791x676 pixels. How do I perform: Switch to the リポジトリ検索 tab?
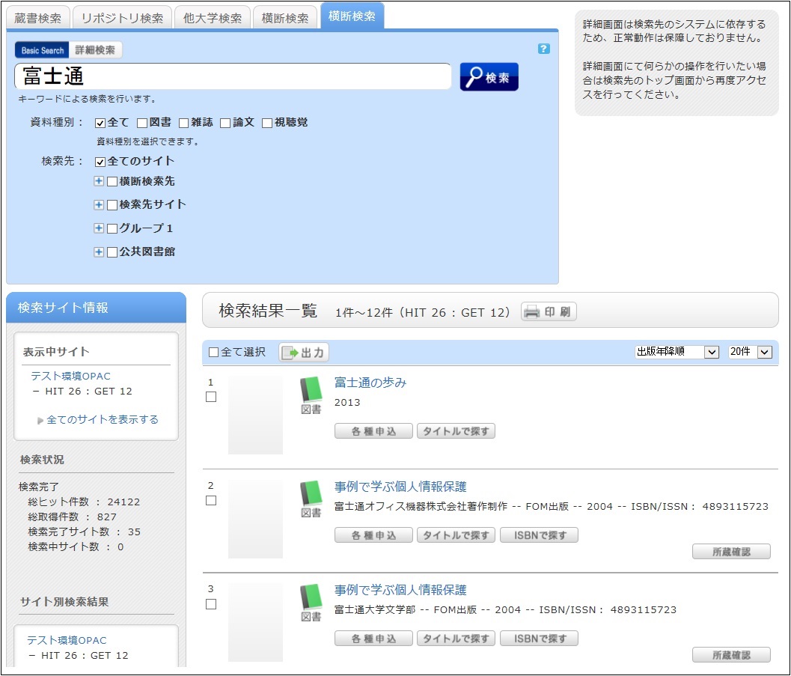[x=123, y=18]
